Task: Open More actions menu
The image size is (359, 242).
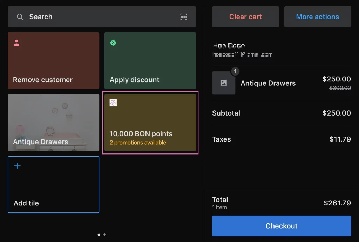Action: [317, 17]
